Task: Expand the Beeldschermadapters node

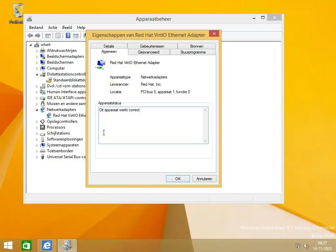Action: 37,57
